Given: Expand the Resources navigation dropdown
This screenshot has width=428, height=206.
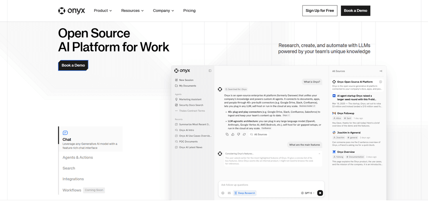Looking at the screenshot, I should tap(132, 11).
